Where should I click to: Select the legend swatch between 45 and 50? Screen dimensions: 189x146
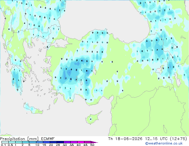(x=88, y=142)
